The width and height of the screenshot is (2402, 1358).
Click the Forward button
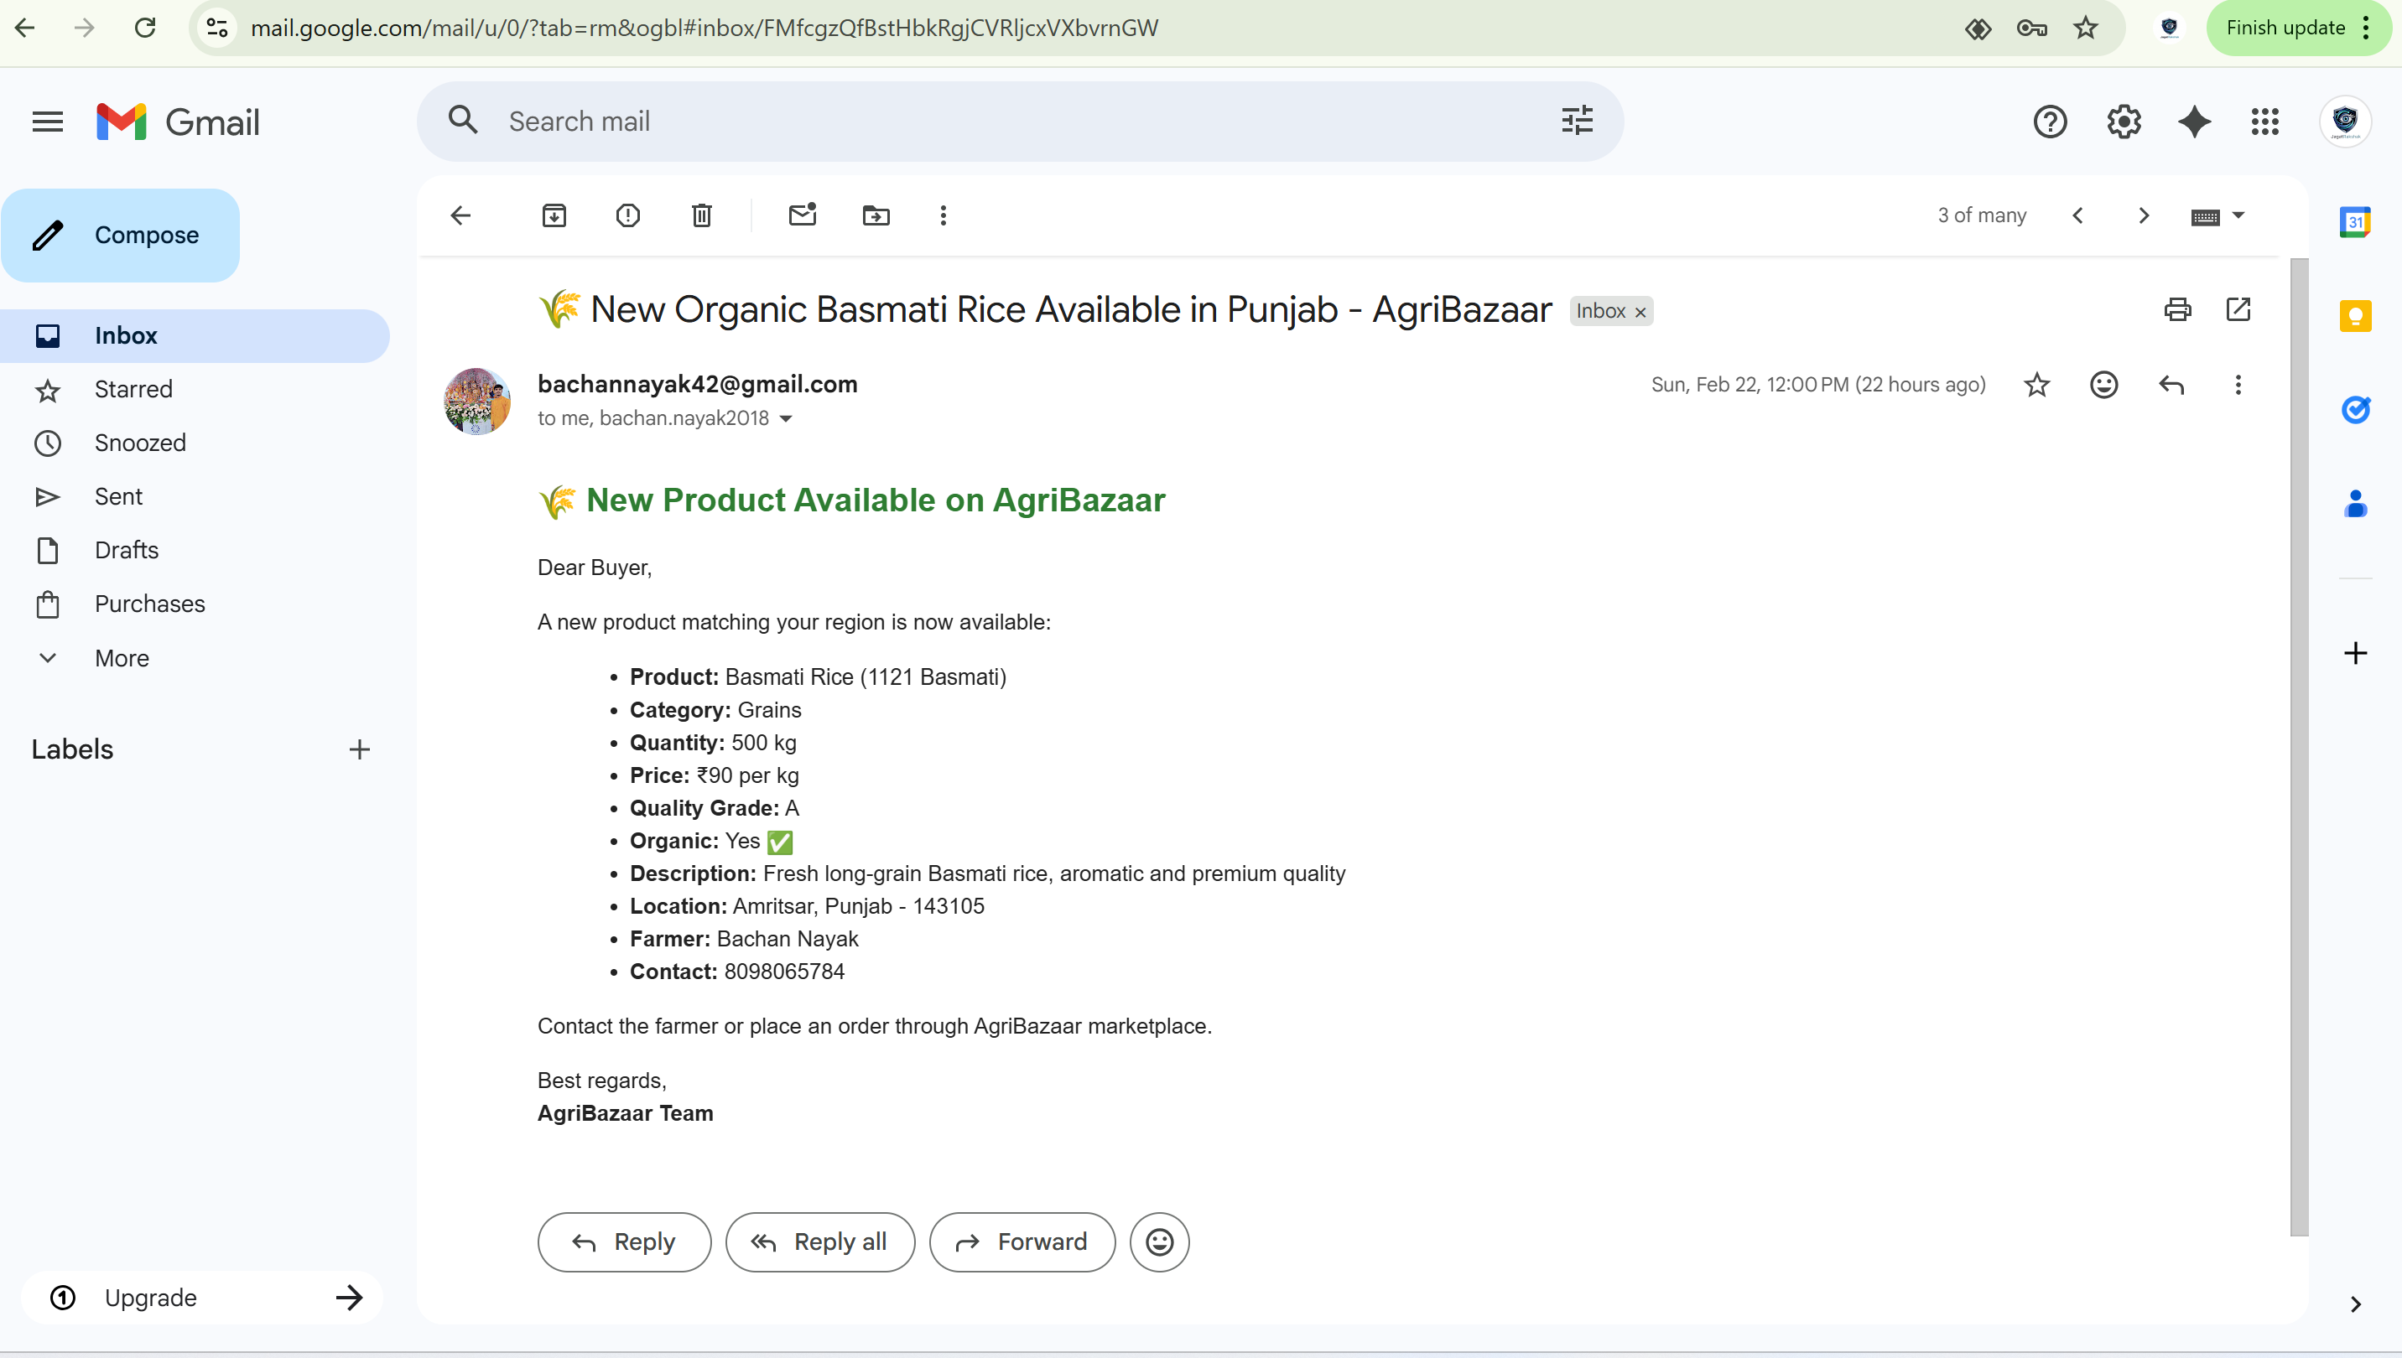pos(1022,1241)
